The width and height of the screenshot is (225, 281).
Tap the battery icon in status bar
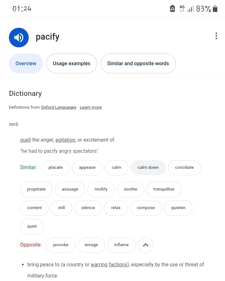pos(215,8)
